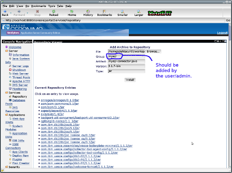Open the View menu
The height and width of the screenshot is (173, 232).
pos(20,6)
